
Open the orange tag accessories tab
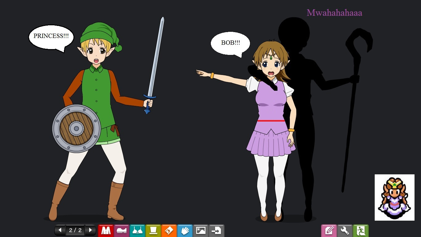[x=169, y=231]
